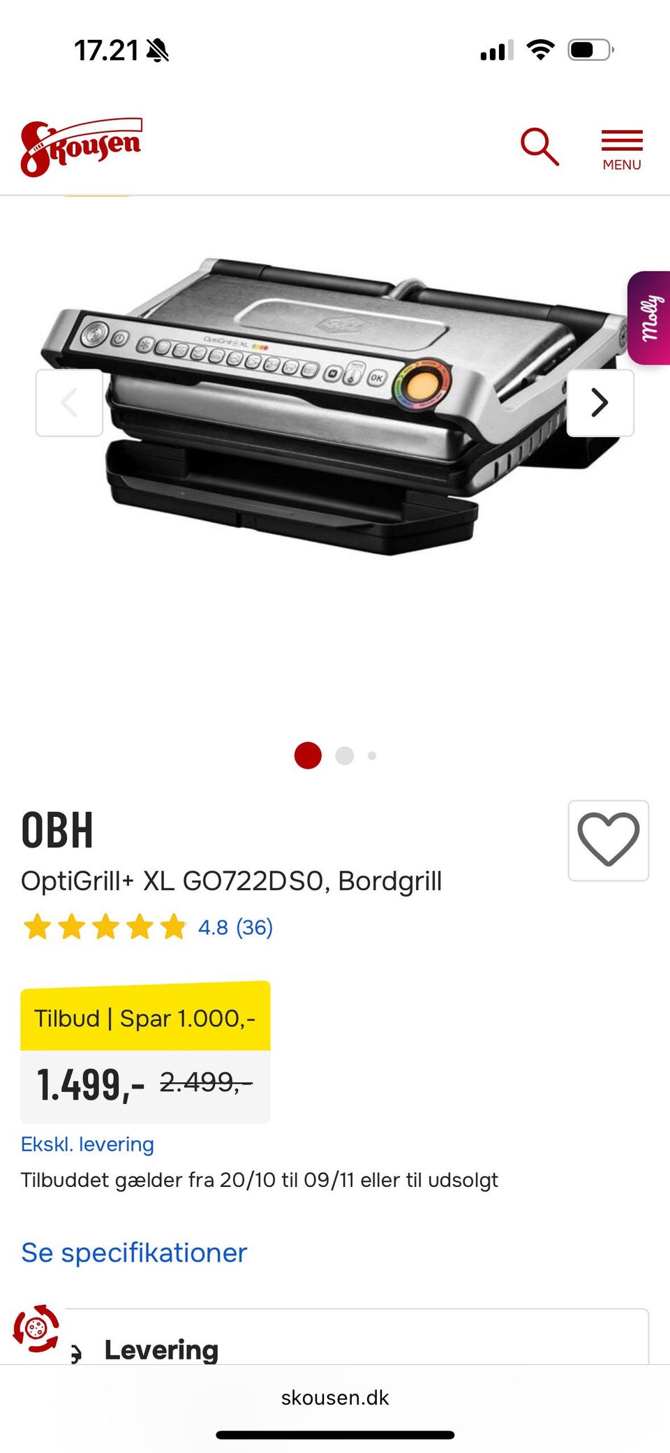The height and width of the screenshot is (1453, 670).
Task: Go to the Skousen logo homepage
Action: point(82,147)
